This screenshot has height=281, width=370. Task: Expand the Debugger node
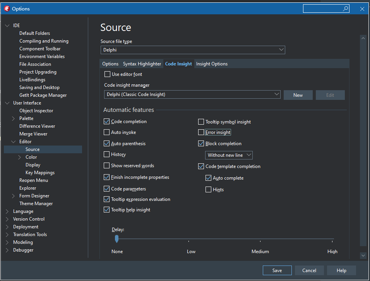pos(7,250)
